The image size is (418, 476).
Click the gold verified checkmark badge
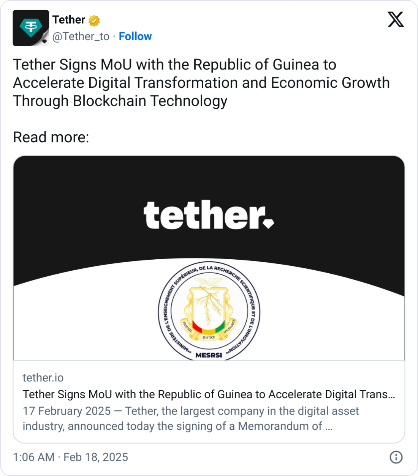94,20
